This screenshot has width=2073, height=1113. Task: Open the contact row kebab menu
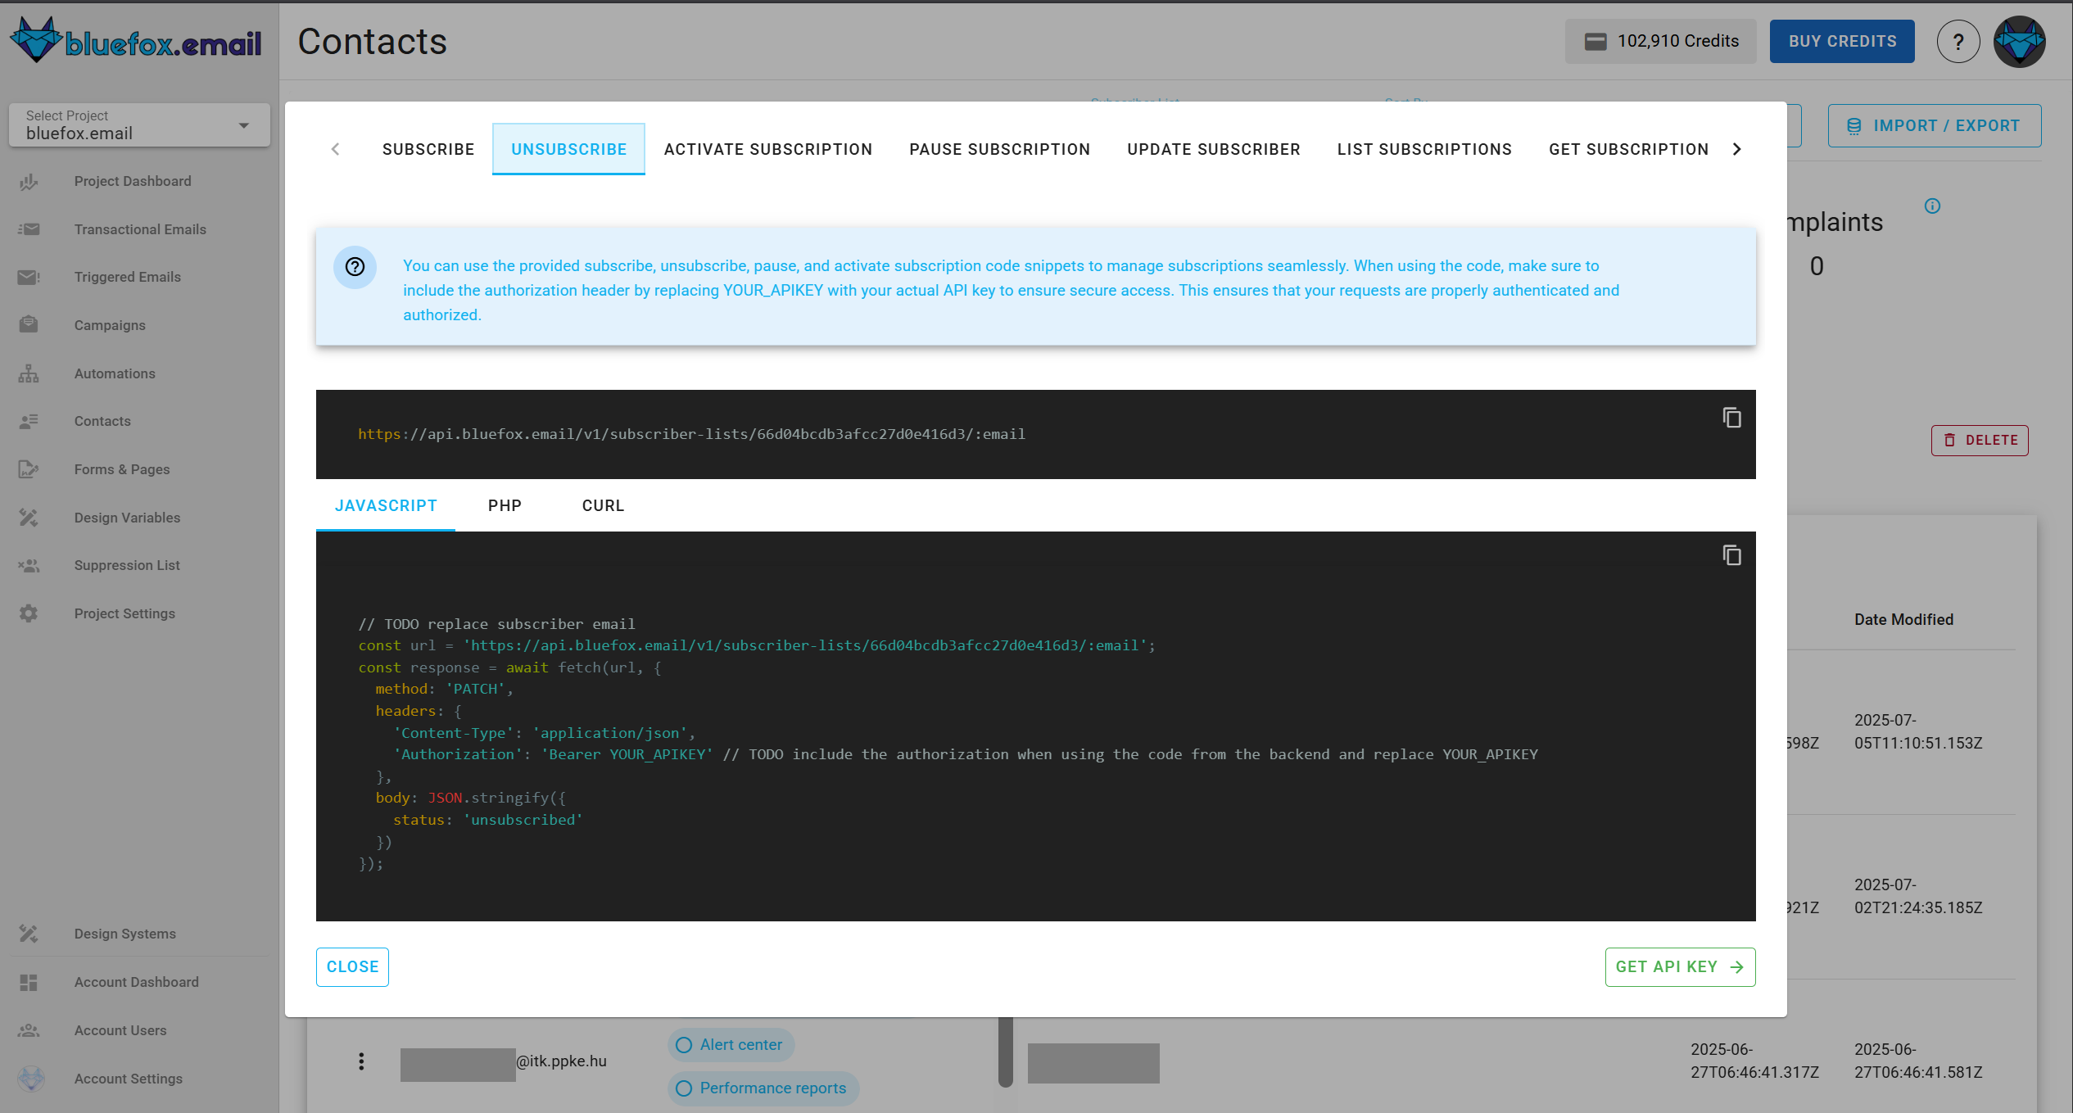click(362, 1061)
